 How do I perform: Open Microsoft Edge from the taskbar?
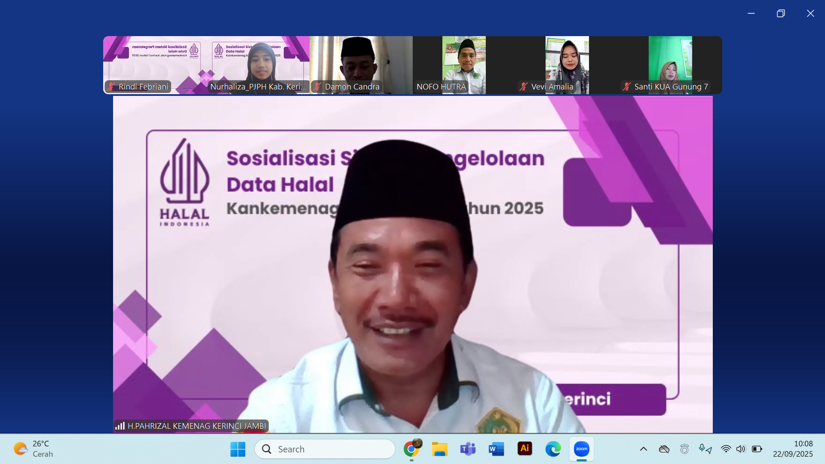click(x=553, y=449)
